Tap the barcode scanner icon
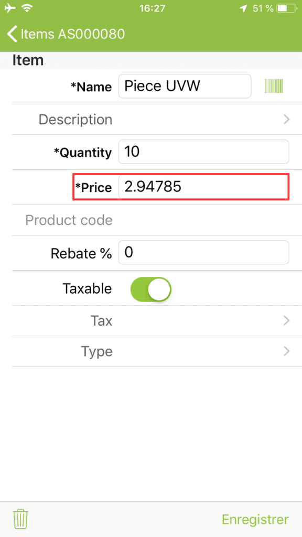 (x=274, y=85)
